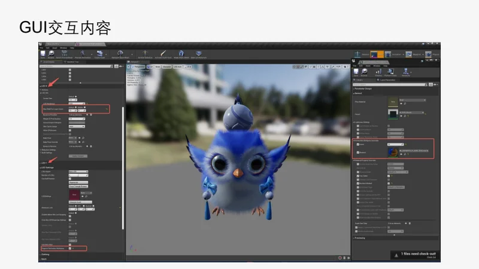Click the Create Asset toolbar icon
The image size is (479, 269).
pyautogui.click(x=99, y=54)
